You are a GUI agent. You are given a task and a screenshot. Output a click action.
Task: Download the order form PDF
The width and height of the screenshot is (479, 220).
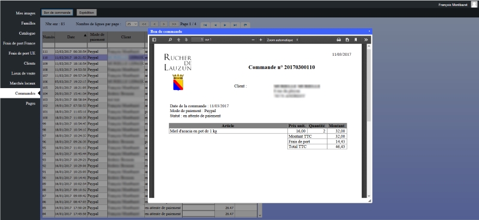point(347,40)
